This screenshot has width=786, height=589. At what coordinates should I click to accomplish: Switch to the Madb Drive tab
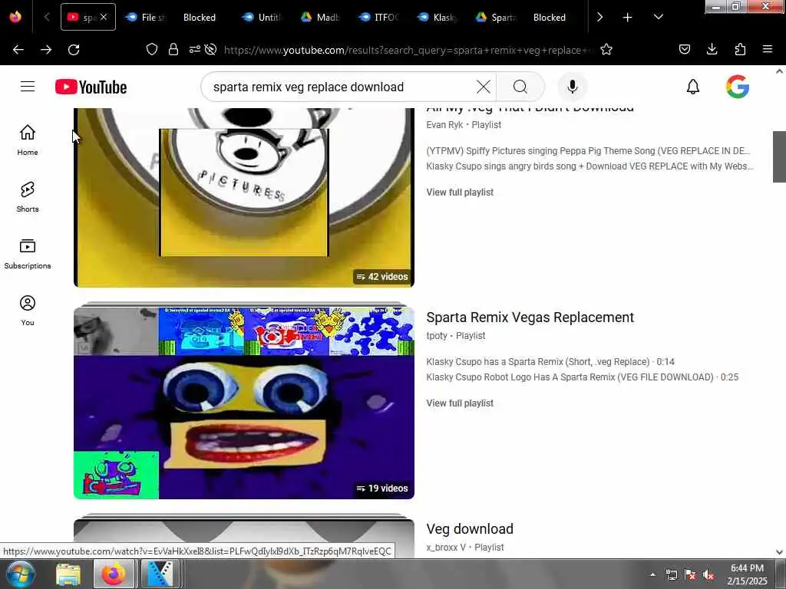click(321, 17)
